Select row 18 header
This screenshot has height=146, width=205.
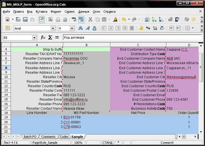(6, 113)
